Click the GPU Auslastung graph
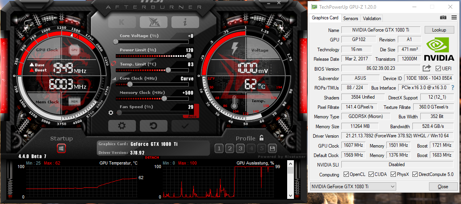Viewport: 461px width, 204px height. point(218,182)
